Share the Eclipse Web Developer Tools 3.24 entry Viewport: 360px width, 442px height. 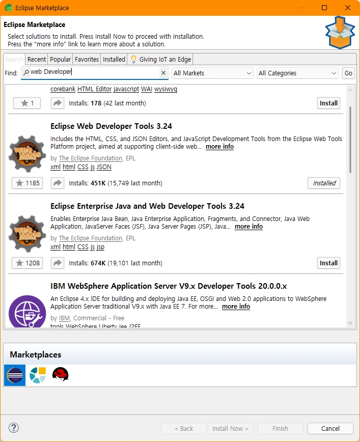58,183
